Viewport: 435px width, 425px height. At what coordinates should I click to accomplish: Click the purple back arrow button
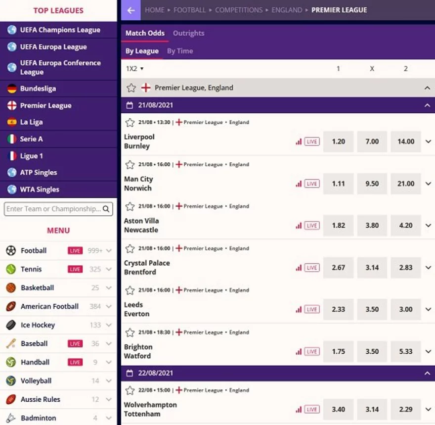(130, 10)
